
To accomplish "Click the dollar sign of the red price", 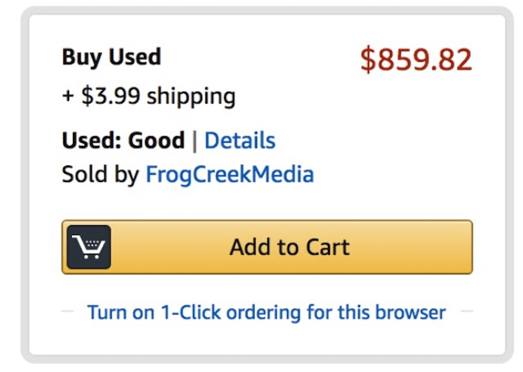I will 367,60.
